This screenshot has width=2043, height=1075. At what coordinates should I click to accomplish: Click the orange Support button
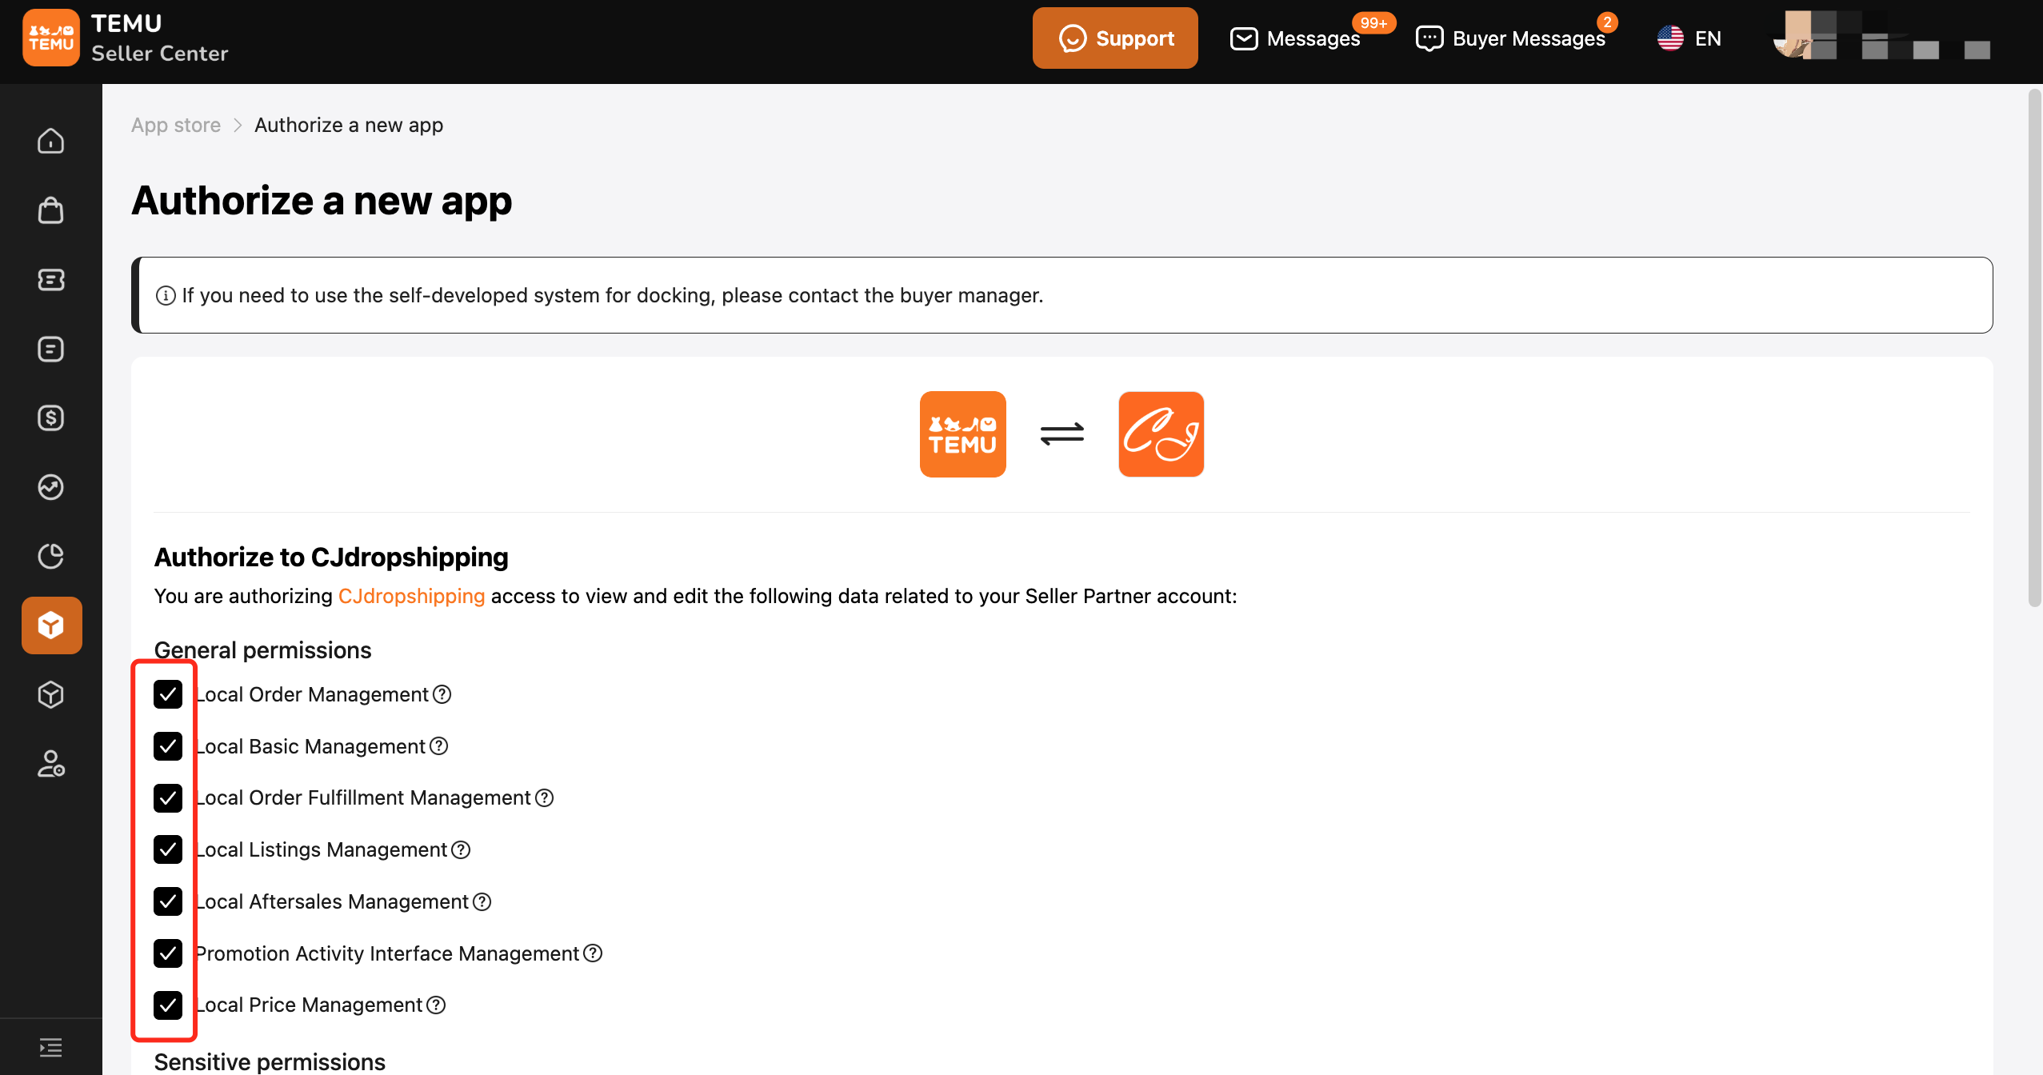click(1114, 38)
